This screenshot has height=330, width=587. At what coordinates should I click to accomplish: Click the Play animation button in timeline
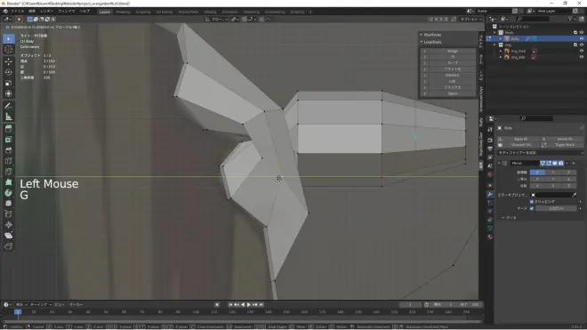point(248,305)
